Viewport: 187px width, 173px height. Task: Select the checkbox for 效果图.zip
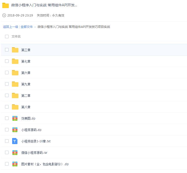click(x=7, y=118)
